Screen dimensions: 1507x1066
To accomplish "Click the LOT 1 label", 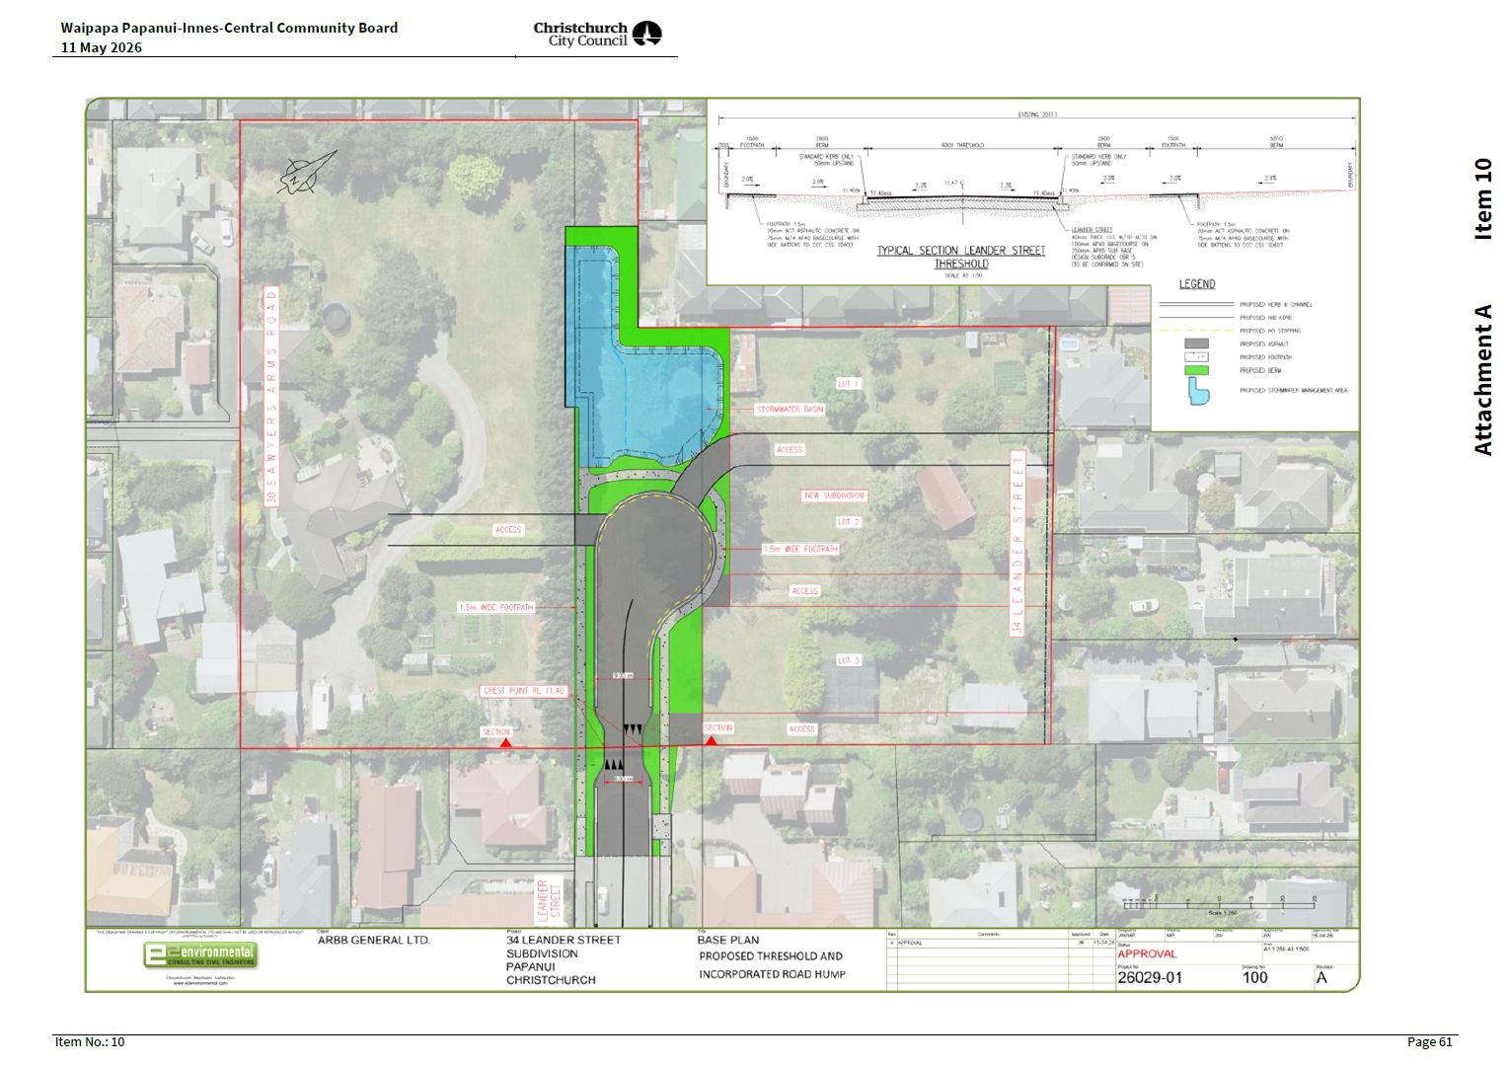I will click(849, 383).
